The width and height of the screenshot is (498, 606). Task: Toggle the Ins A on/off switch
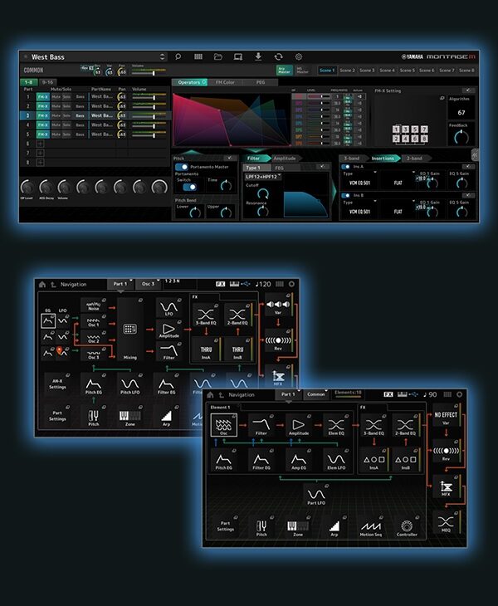click(x=346, y=167)
